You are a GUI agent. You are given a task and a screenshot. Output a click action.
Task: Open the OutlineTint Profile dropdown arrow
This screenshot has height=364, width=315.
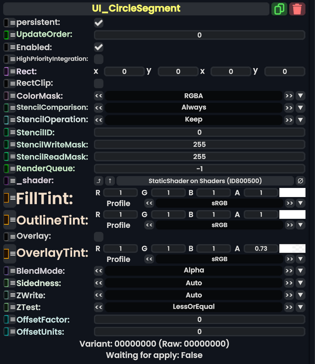(301, 225)
